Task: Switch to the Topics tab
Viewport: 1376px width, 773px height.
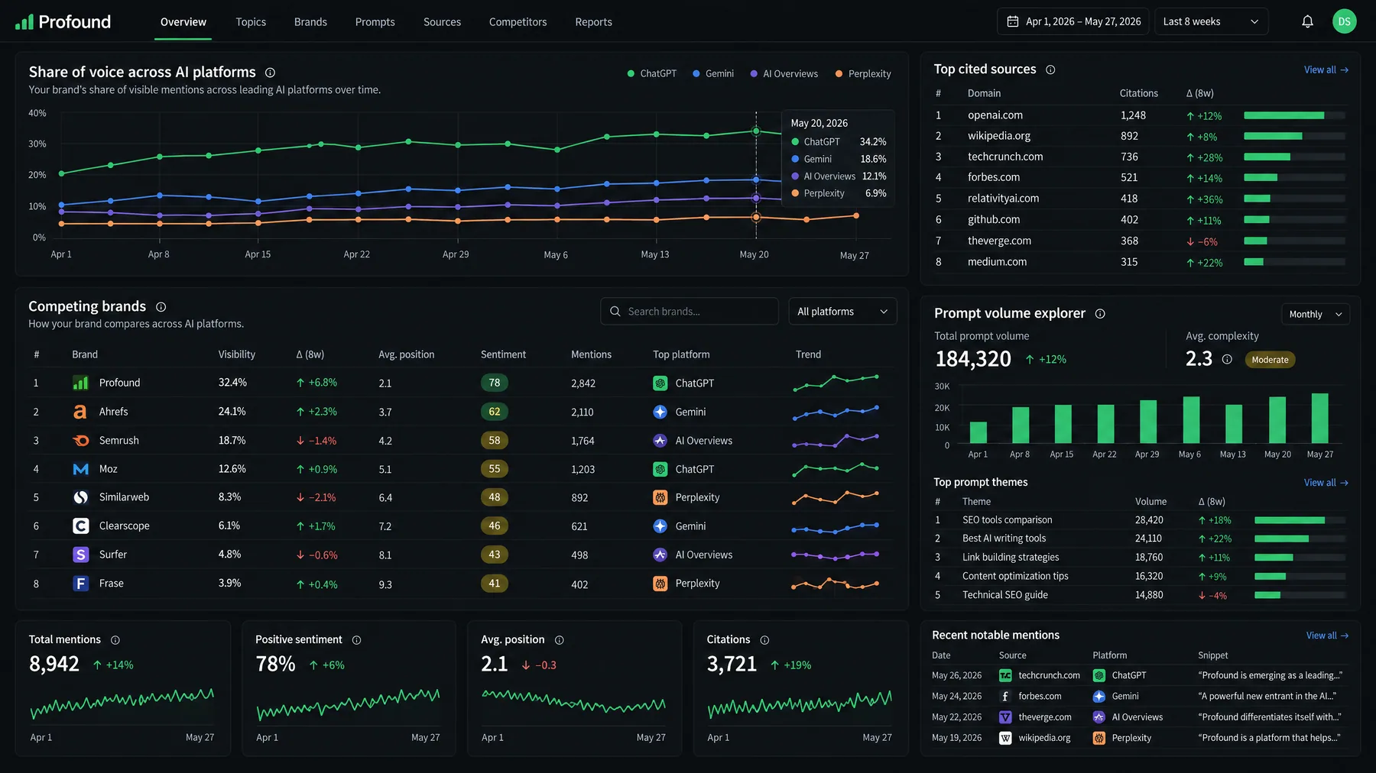Action: [251, 22]
